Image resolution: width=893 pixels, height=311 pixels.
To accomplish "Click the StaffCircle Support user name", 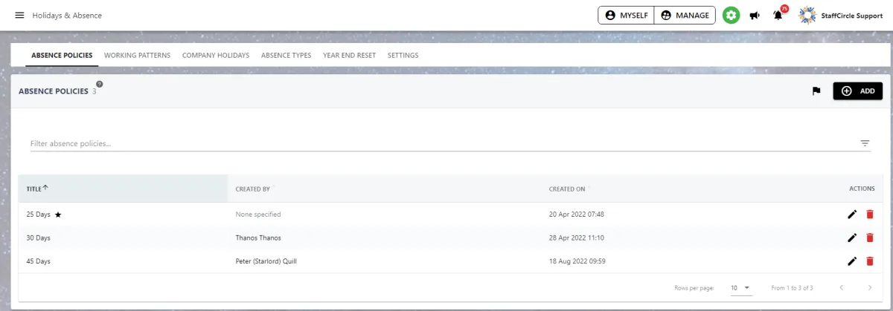I will (851, 15).
